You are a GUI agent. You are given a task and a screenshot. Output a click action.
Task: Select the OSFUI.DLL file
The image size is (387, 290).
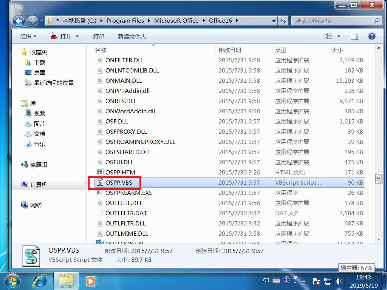[119, 162]
